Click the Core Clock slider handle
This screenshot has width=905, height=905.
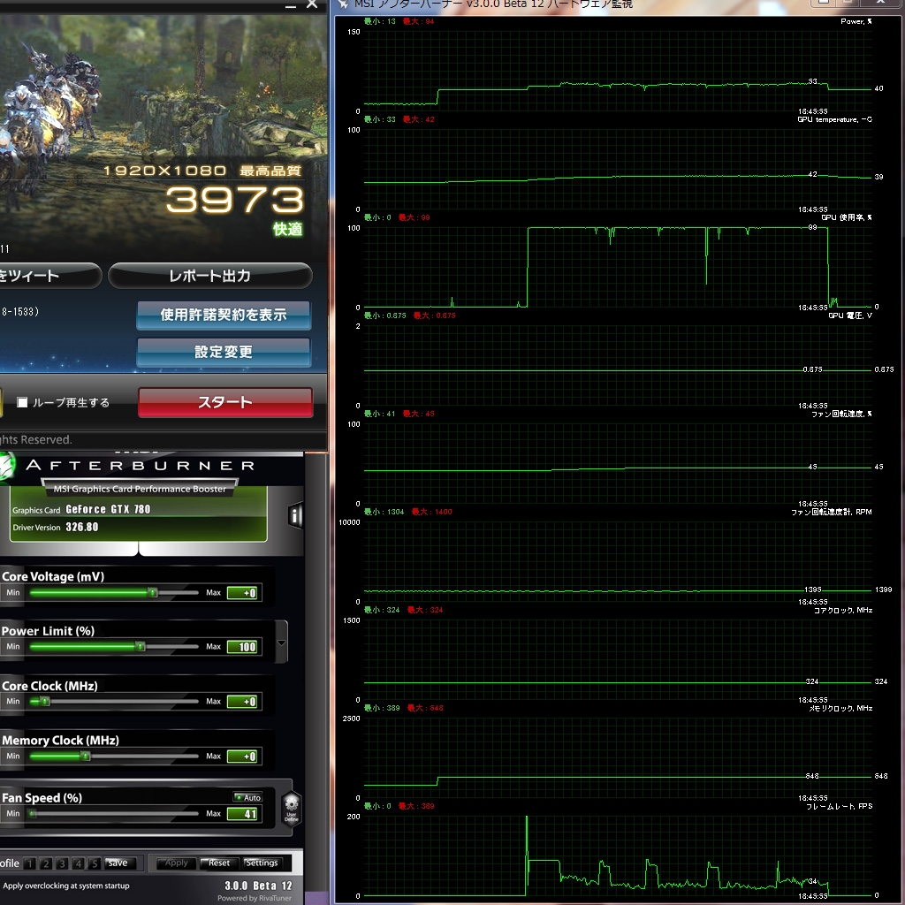tap(45, 701)
